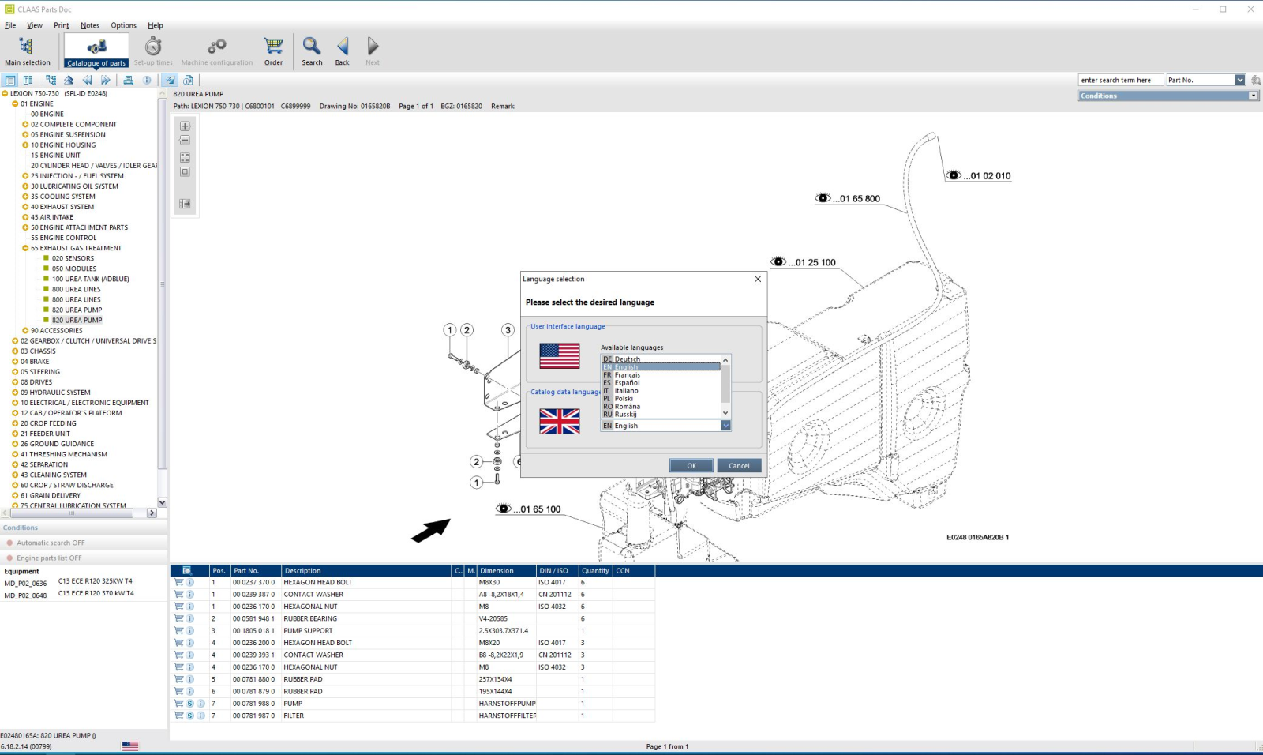1263x755 pixels.
Task: Collapse 01 ENGINE tree node
Action: (15, 103)
